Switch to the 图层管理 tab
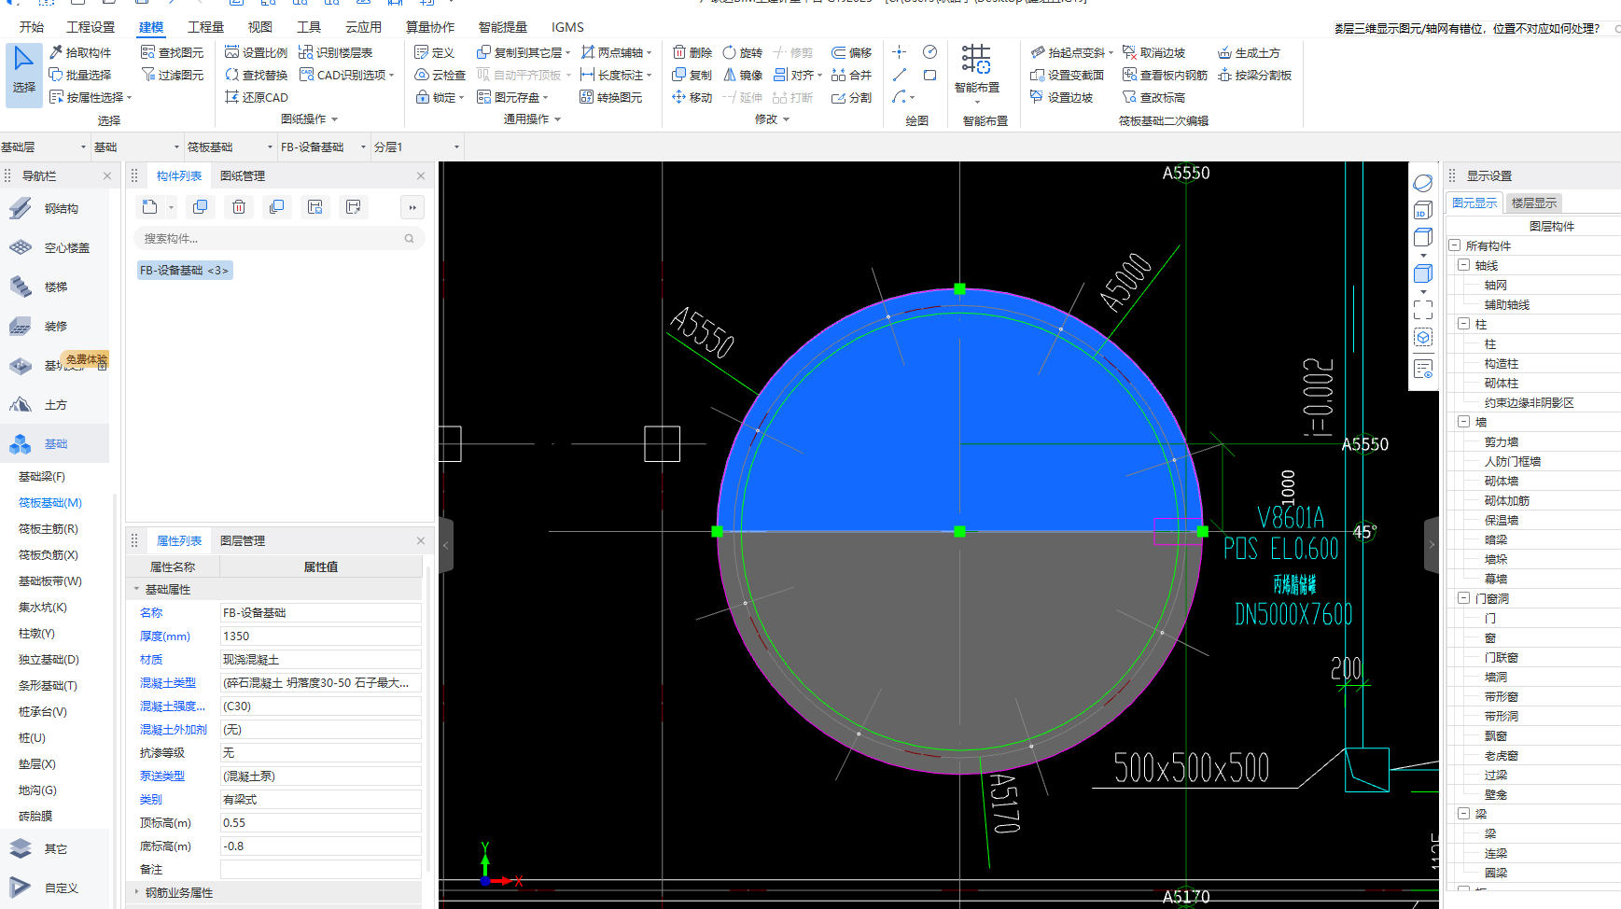1621x909 pixels. point(243,540)
